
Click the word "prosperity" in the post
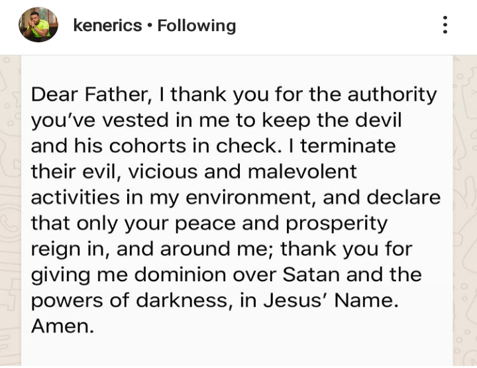point(336,224)
